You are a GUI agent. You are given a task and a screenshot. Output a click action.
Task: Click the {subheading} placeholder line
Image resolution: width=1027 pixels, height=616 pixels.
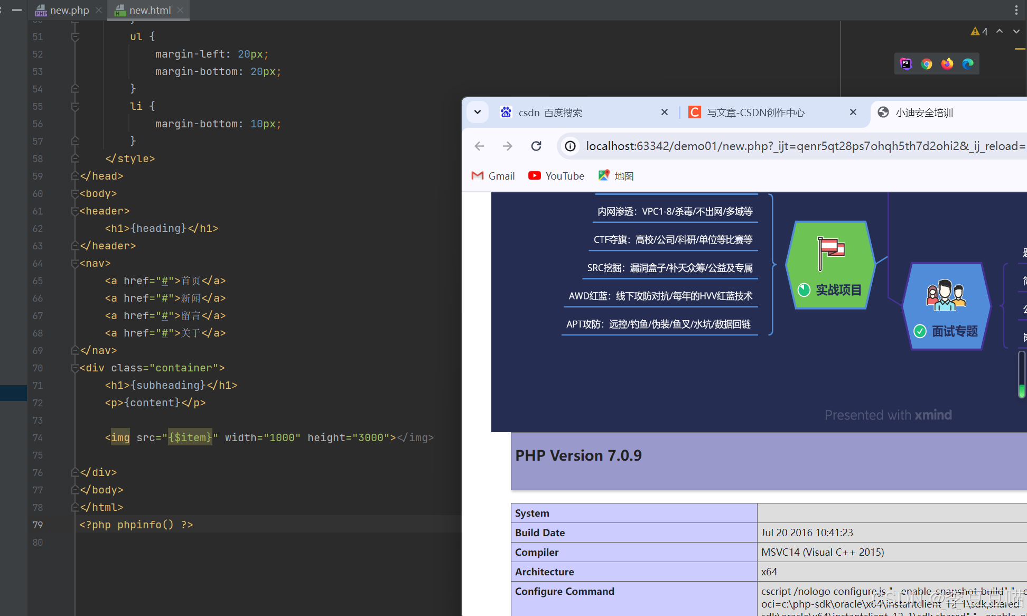pos(171,385)
